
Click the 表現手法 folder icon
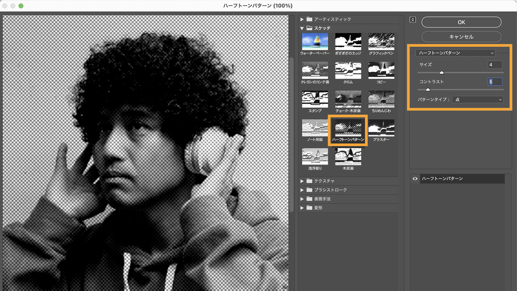coord(309,199)
